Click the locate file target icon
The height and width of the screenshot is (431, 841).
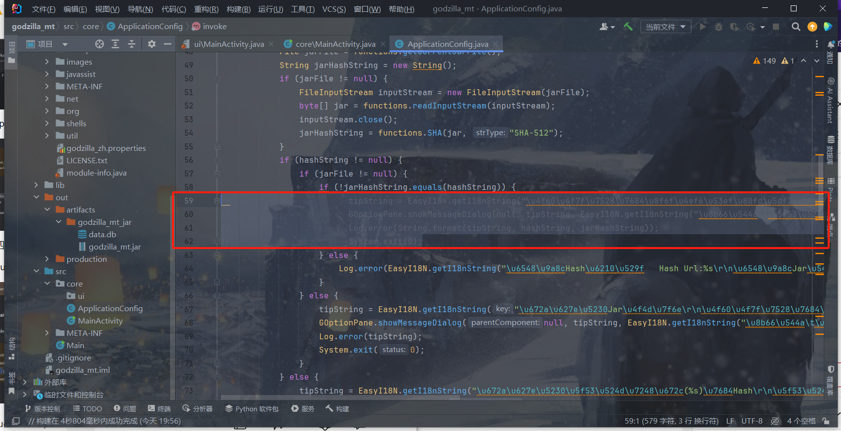pos(100,44)
